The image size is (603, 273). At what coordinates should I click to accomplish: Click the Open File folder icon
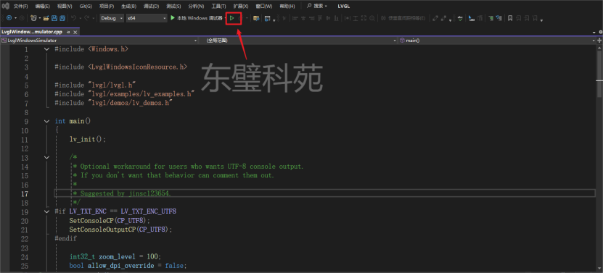[x=46, y=18]
